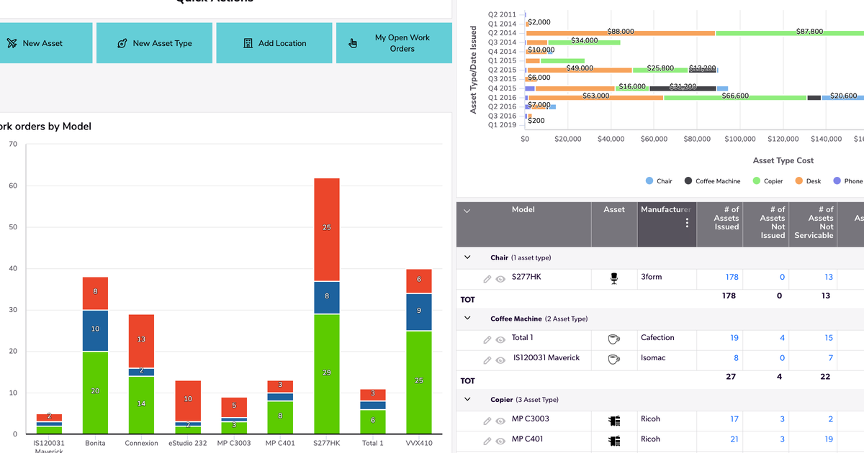Click the edit pencil for S277HK
This screenshot has height=453, width=864.
pyautogui.click(x=487, y=279)
